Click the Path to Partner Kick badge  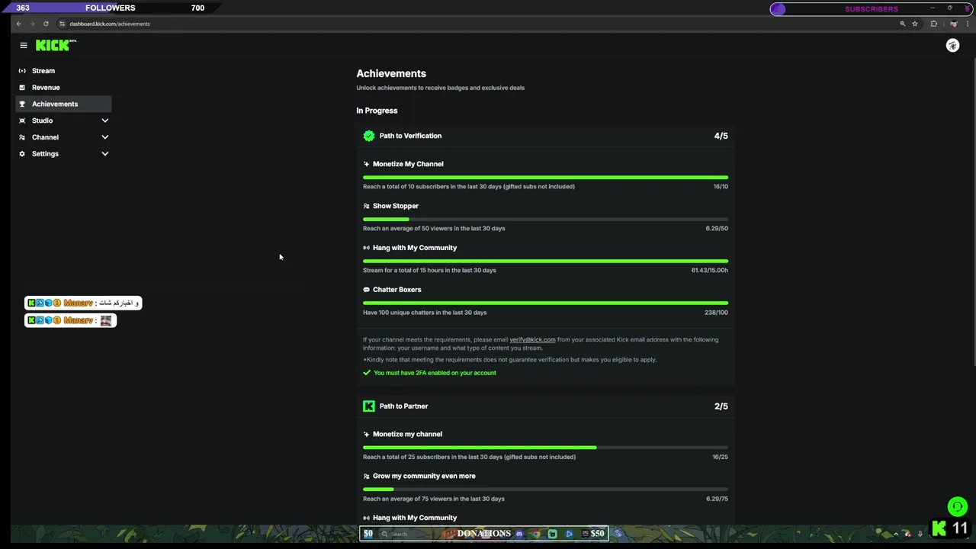point(369,406)
